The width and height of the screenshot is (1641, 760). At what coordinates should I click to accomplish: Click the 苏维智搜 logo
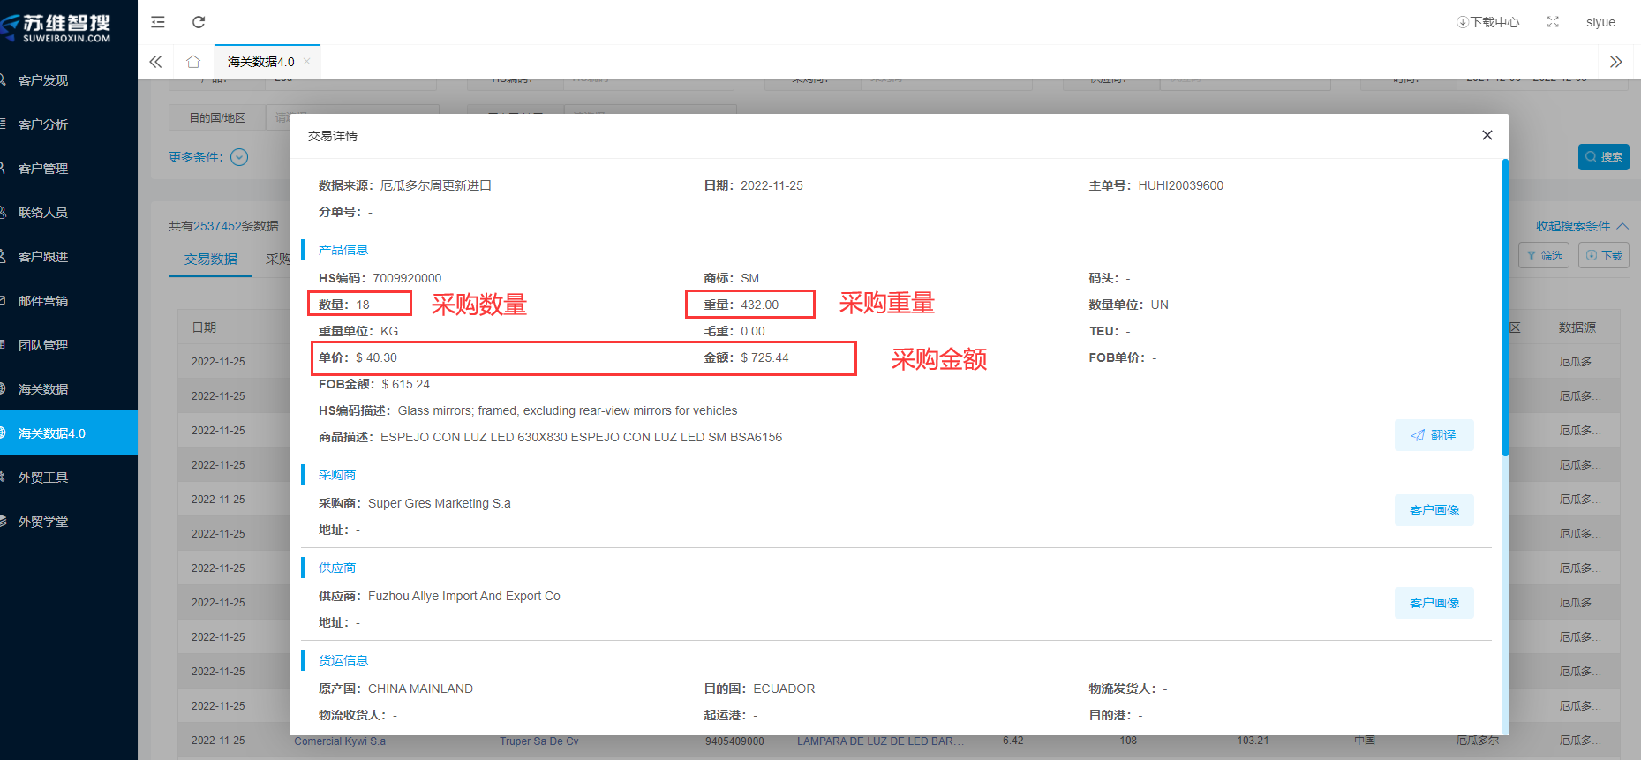[58, 28]
